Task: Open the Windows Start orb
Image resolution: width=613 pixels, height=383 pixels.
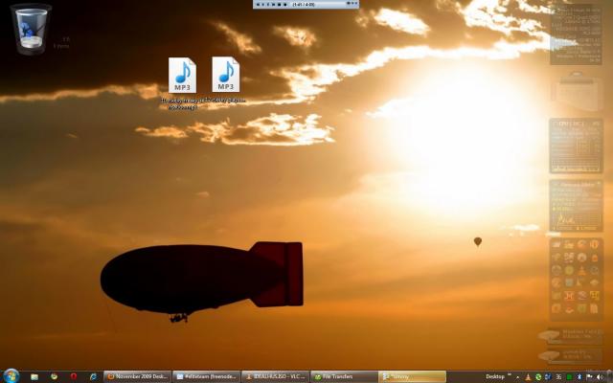Action: 11,376
